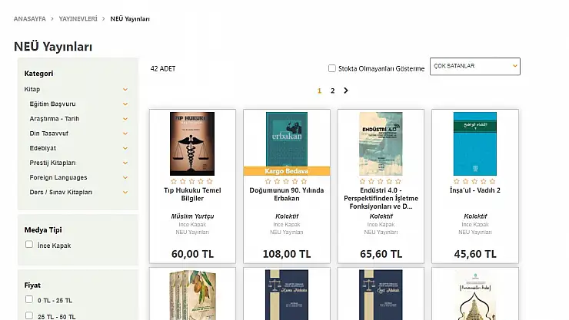This screenshot has height=320, width=569.
Task: Click star rating under Erbakan book
Action: pyautogui.click(x=286, y=181)
